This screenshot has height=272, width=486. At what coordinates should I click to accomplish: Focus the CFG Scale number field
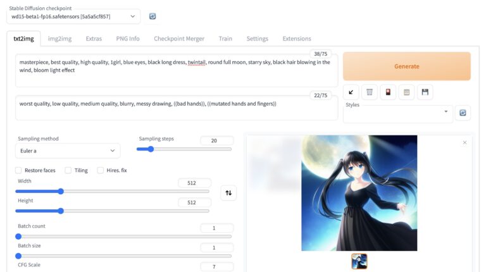[216, 267]
